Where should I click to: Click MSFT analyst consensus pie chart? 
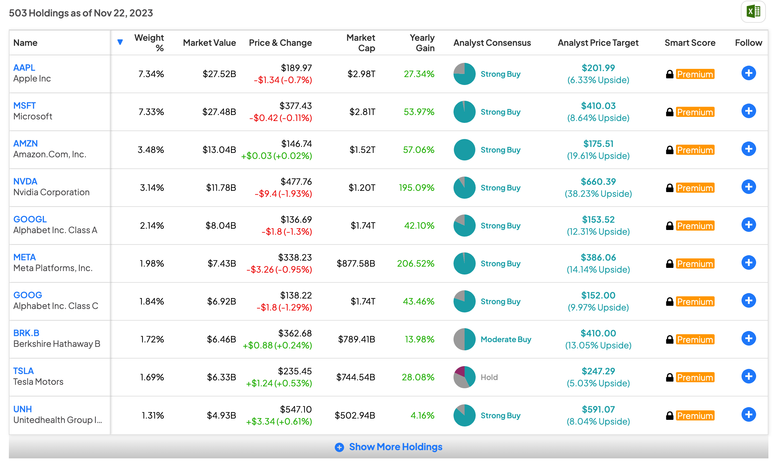click(464, 112)
